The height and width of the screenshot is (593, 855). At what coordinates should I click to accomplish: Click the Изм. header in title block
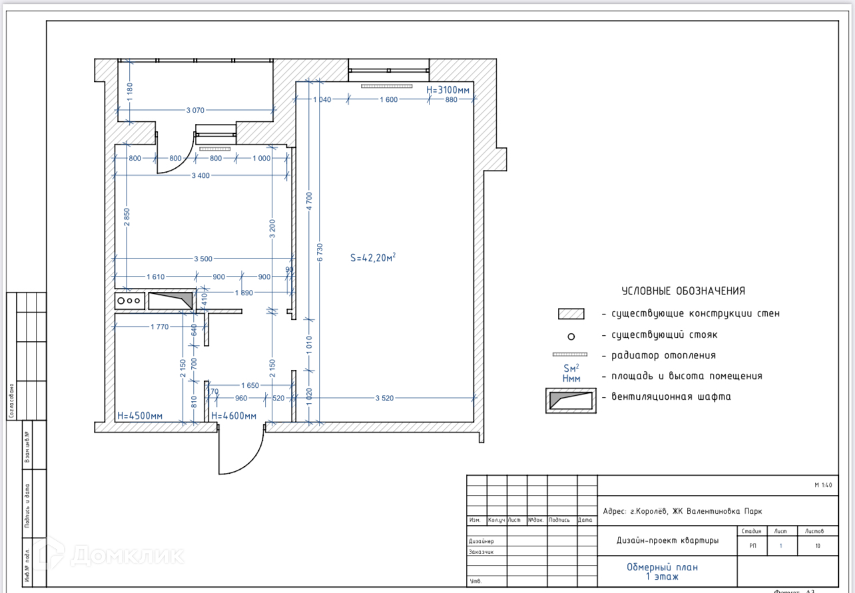(x=475, y=520)
